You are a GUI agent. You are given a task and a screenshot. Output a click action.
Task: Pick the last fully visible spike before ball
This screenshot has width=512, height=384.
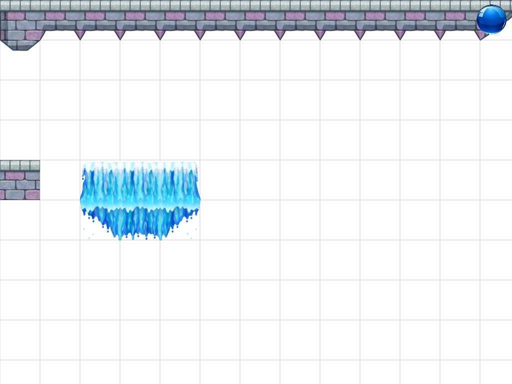[x=440, y=34]
